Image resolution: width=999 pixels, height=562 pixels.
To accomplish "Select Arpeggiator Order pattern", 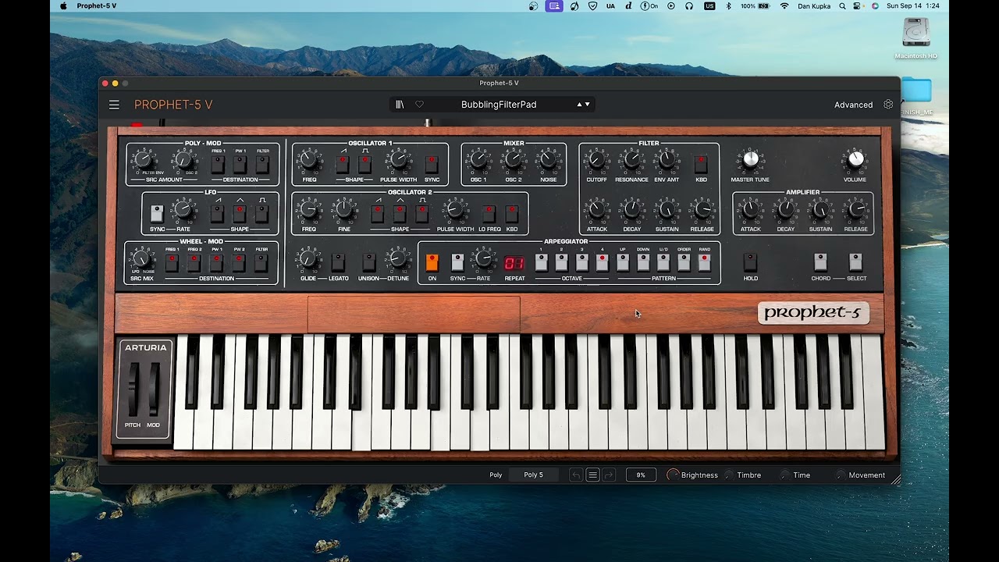I will 684,262.
